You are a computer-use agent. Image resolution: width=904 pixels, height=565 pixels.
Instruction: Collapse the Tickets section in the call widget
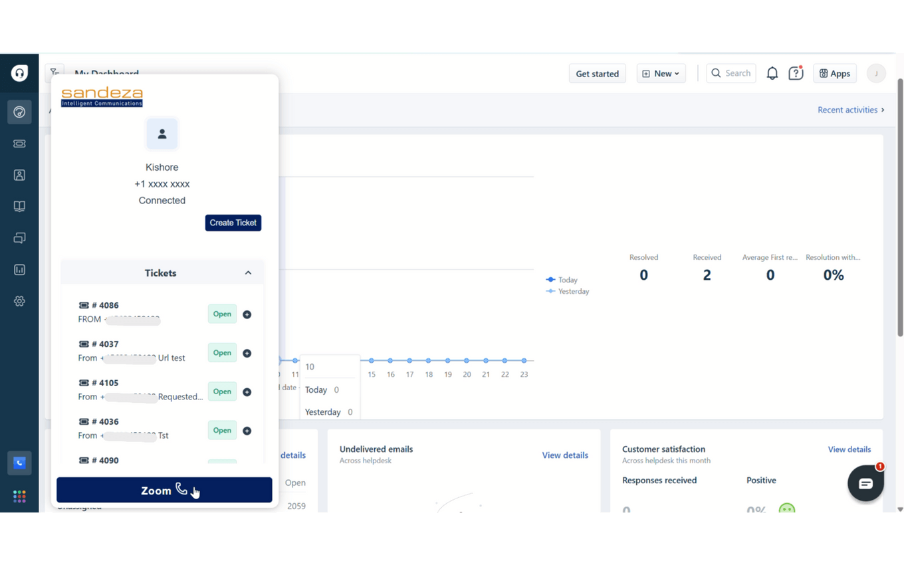(248, 273)
